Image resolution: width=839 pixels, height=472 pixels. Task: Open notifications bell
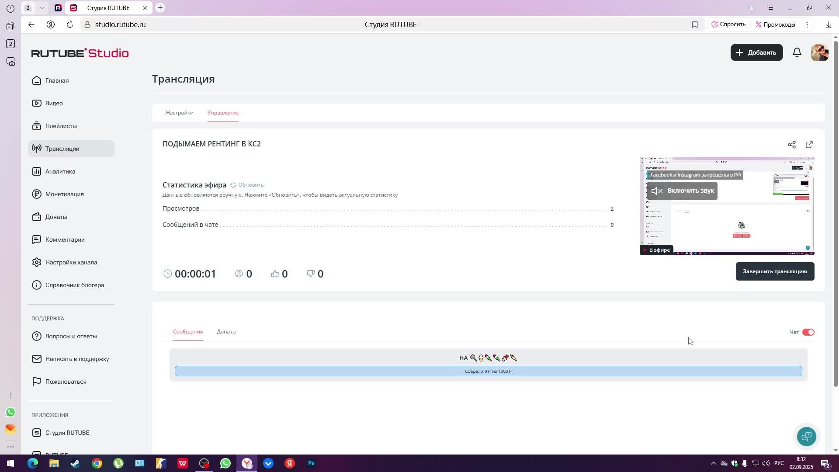797,52
